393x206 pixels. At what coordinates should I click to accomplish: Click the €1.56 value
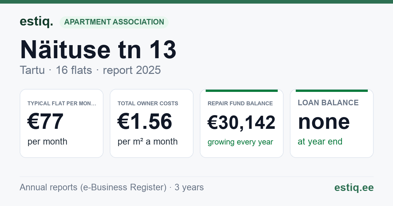pos(145,122)
